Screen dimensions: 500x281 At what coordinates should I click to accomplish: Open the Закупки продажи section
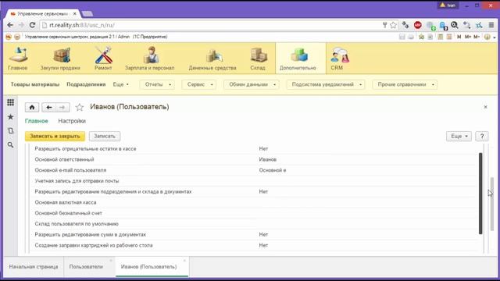[x=60, y=59]
